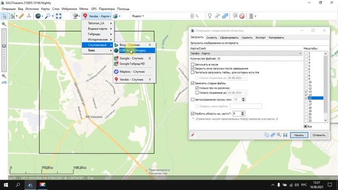Click the layers stack icon

(x=116, y=16)
